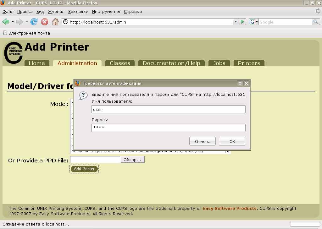The height and width of the screenshot is (229, 322).
Task: Confirm authentication with the ОК button
Action: 232,141
